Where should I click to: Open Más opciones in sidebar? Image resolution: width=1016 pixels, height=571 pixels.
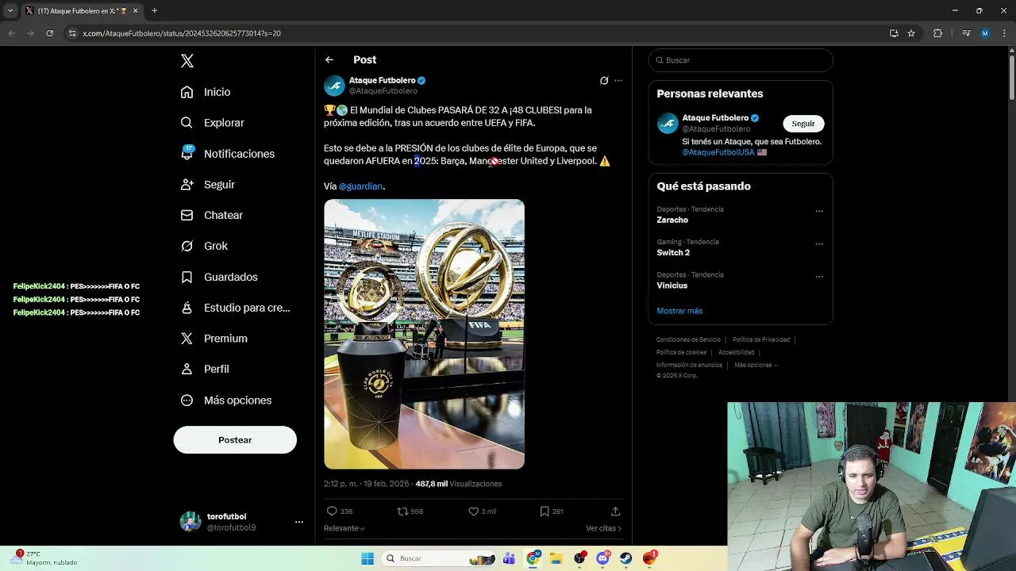(x=225, y=400)
